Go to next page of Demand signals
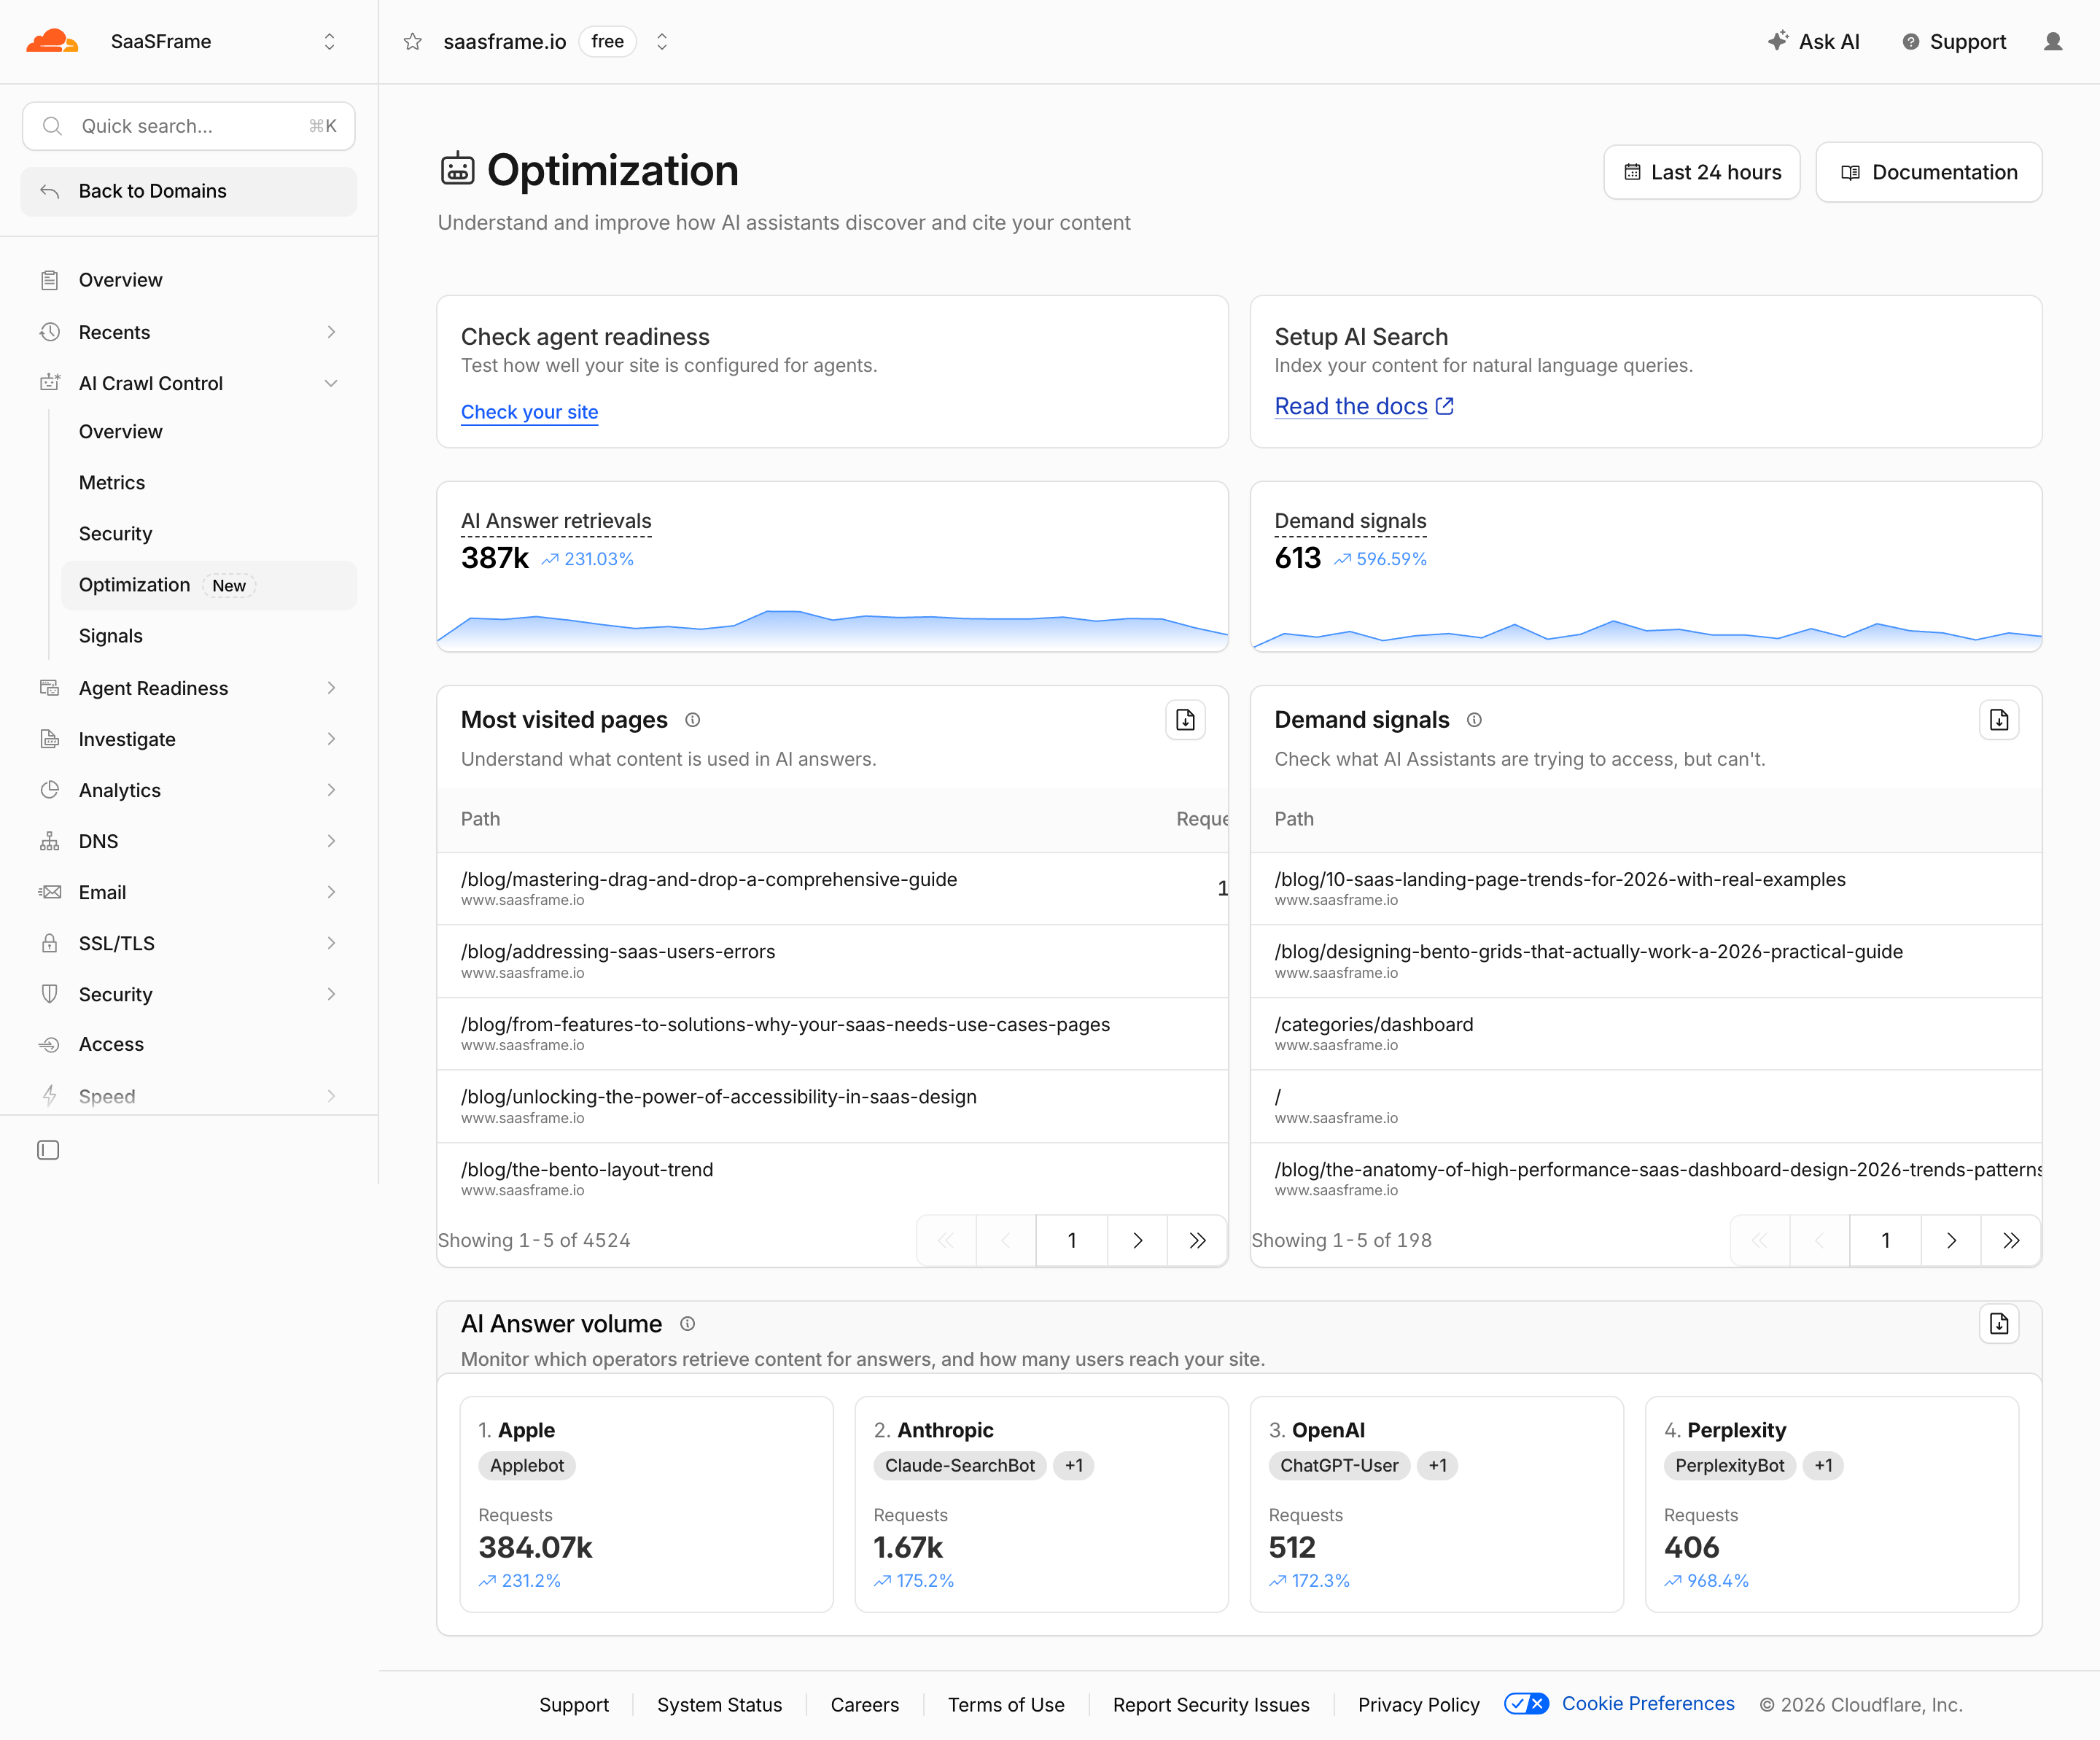 (x=1951, y=1241)
